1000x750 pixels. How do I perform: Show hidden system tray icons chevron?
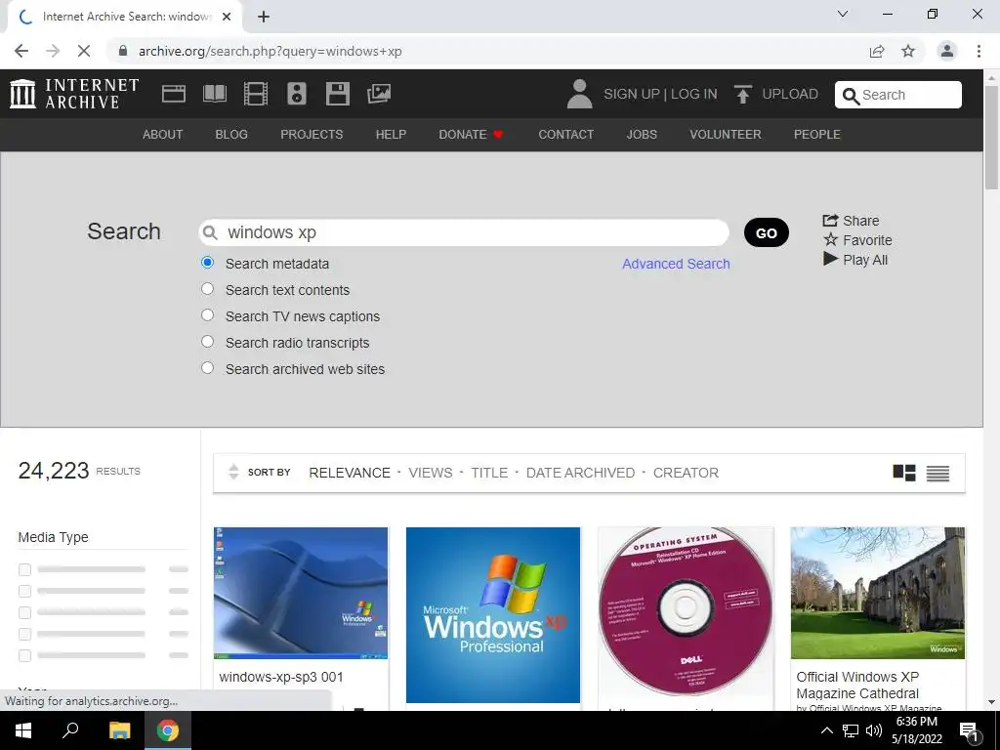click(x=826, y=730)
